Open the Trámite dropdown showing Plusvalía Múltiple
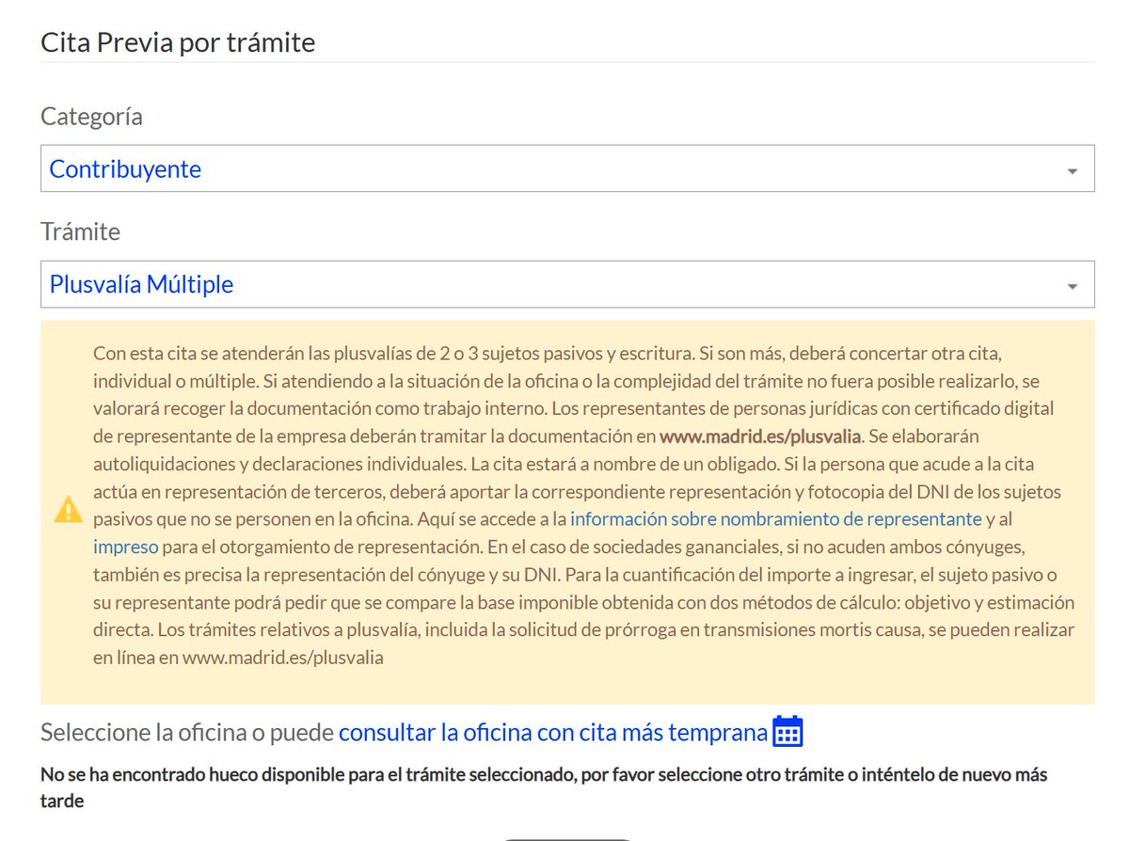The image size is (1129, 841). point(567,284)
